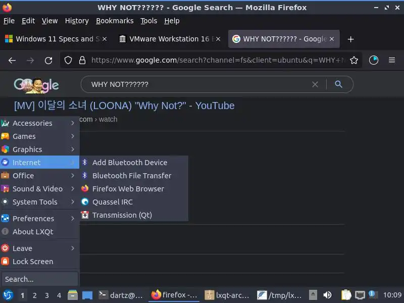Switch to virtual desktop 2
Image resolution: width=404 pixels, height=303 pixels.
click(x=34, y=295)
